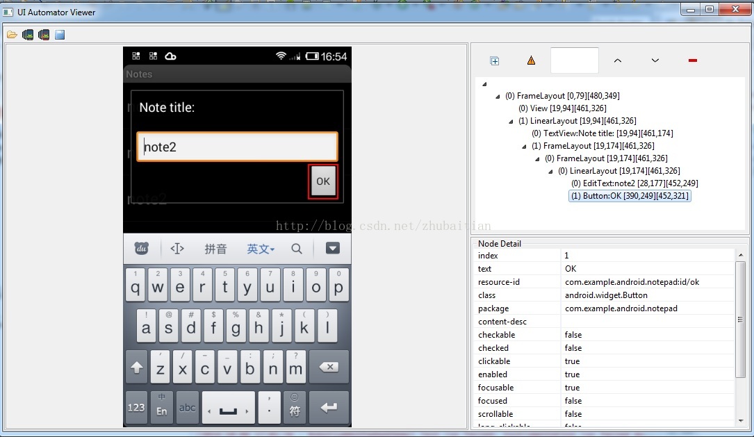Click the Node Detail scrollbar down arrow
This screenshot has width=754, height=437.
point(741,420)
